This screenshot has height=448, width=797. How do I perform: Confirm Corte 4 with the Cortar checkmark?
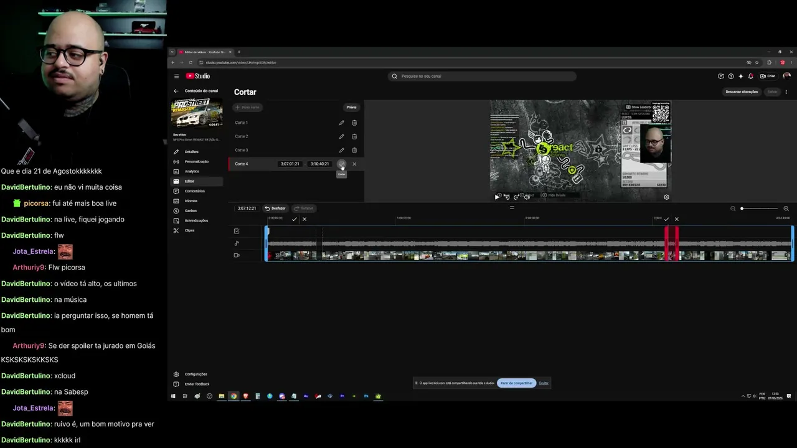(341, 164)
